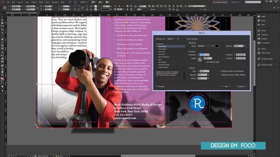Open the Advanced workspace switcher
The height and width of the screenshot is (157, 280).
coord(236,2)
